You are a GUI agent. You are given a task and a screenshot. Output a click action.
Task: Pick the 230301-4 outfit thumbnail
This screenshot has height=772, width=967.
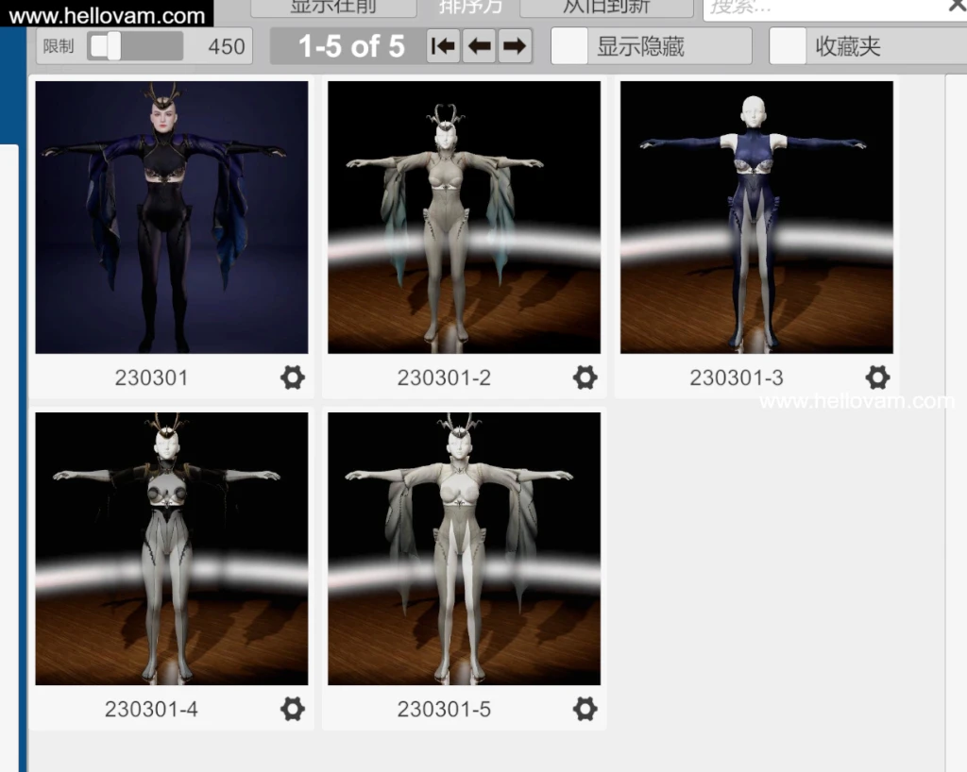pos(172,548)
